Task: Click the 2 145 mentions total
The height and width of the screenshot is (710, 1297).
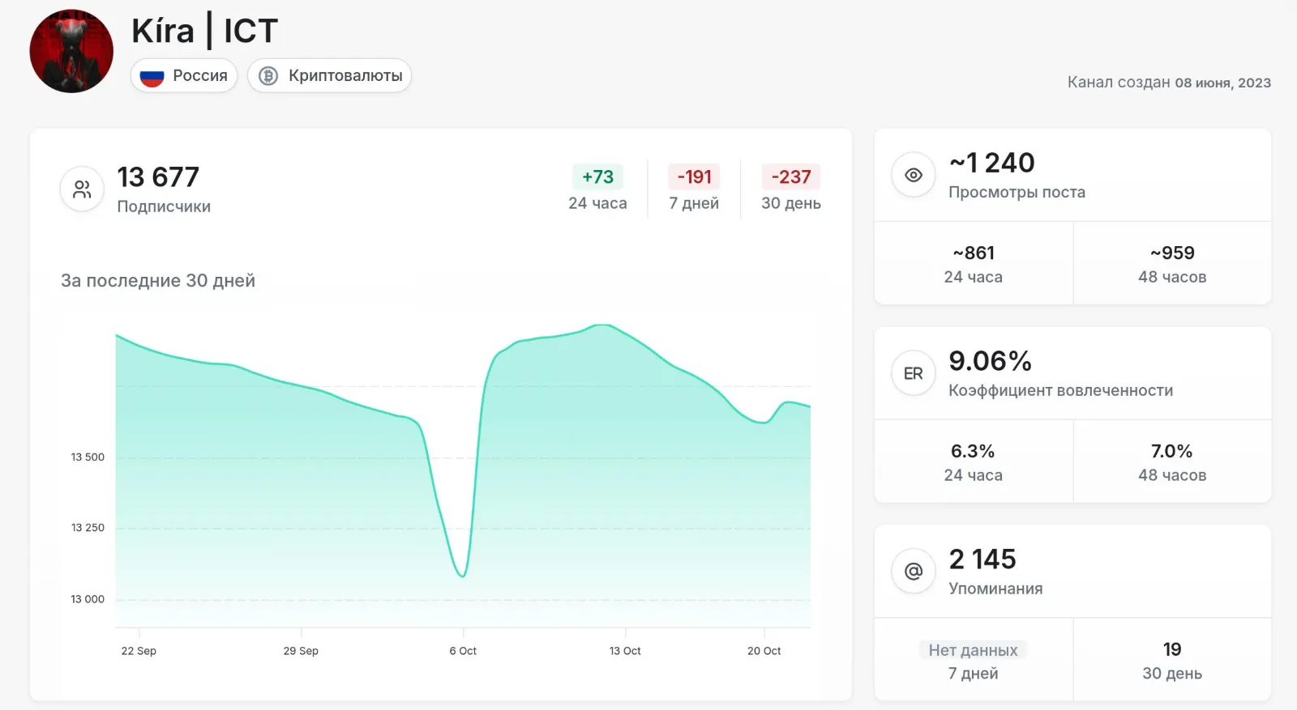Action: (x=982, y=559)
